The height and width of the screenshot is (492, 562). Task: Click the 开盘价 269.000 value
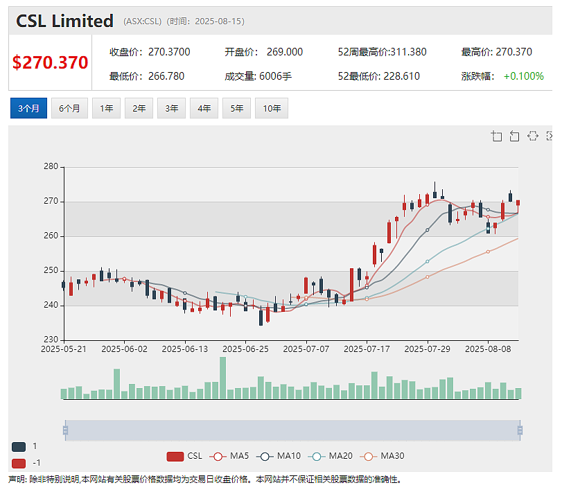[285, 52]
